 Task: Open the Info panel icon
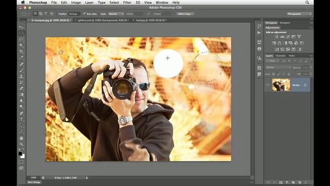pos(259,49)
